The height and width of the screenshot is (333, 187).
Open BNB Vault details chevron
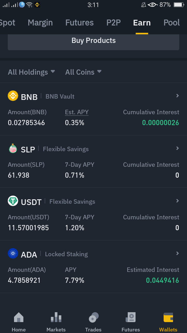click(177, 96)
